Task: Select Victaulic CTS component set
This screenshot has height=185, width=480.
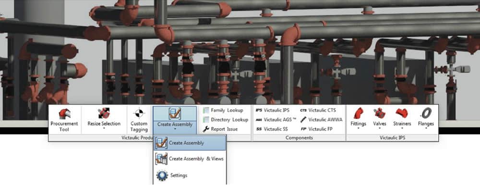Action: click(318, 110)
